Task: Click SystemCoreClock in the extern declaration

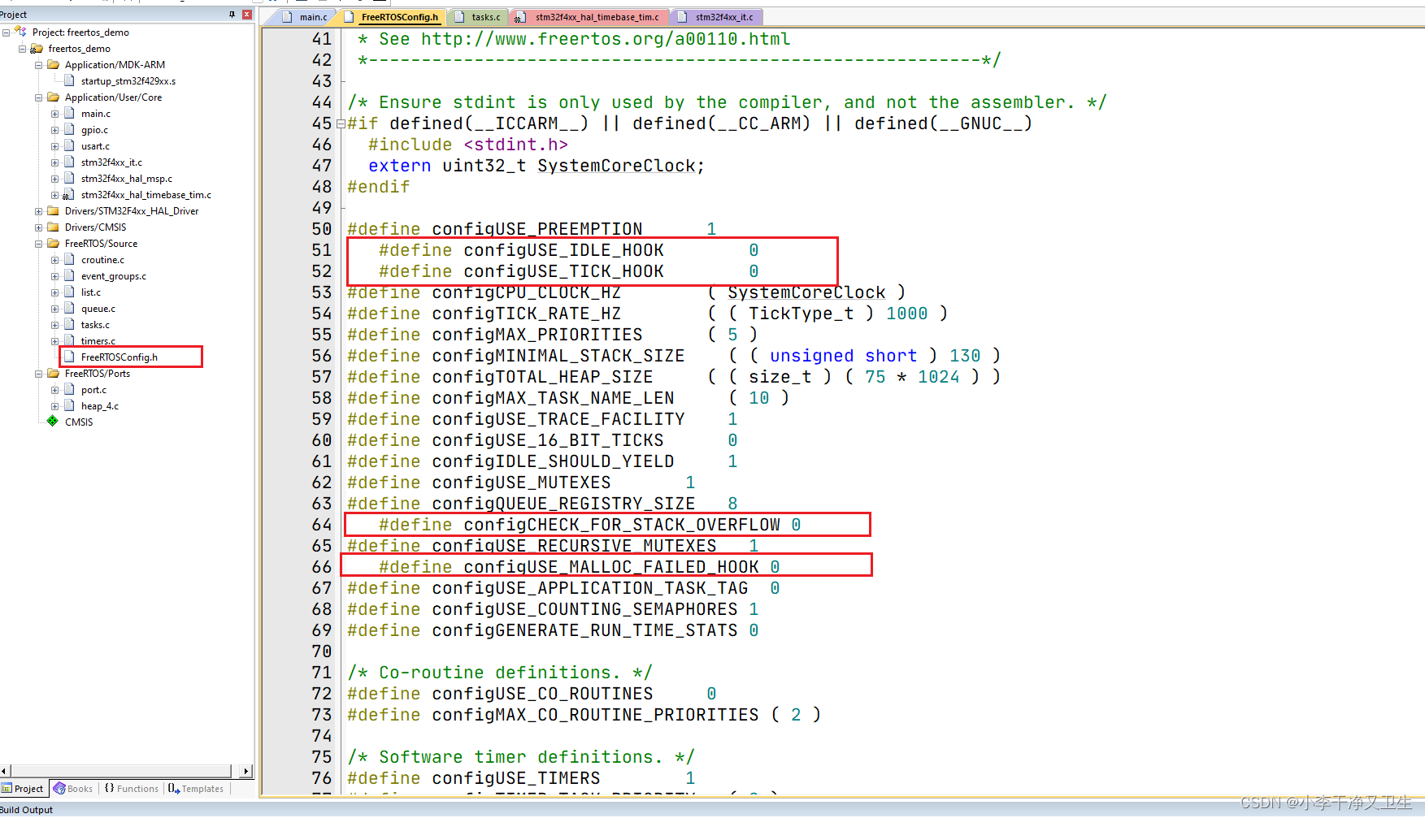Action: pyautogui.click(x=616, y=166)
